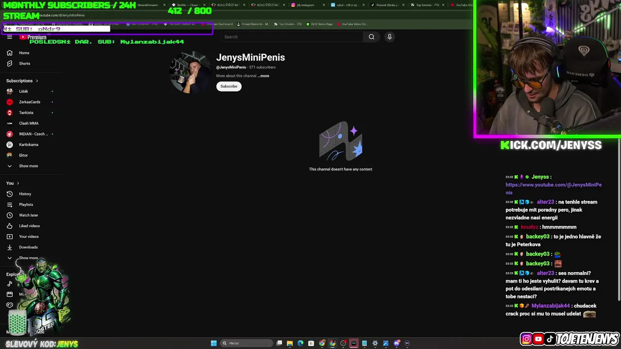The height and width of the screenshot is (349, 621).
Task: Click the Home house icon
Action: [x=10, y=53]
